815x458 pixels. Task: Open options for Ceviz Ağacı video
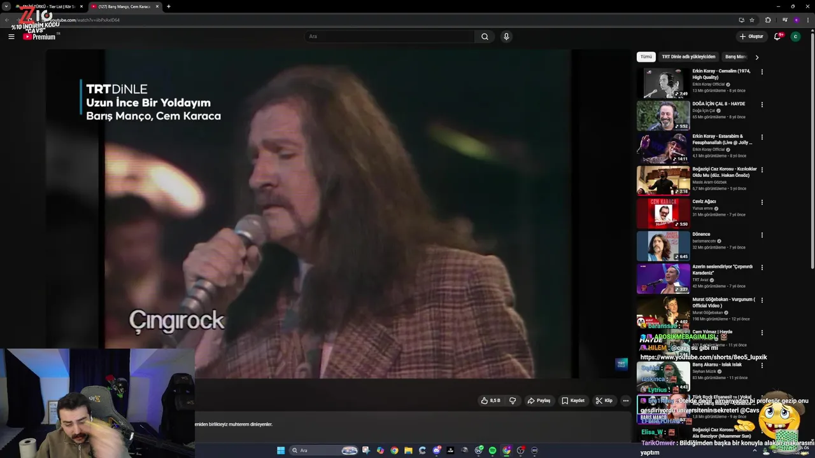pyautogui.click(x=762, y=202)
